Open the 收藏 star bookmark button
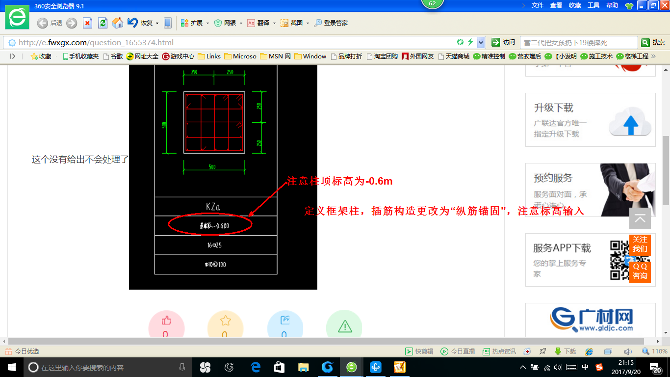 (41, 56)
